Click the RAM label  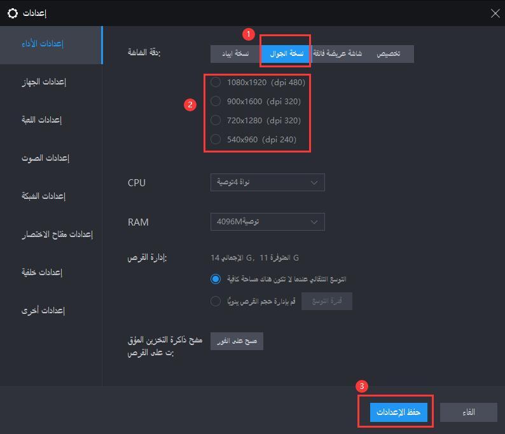(138, 222)
